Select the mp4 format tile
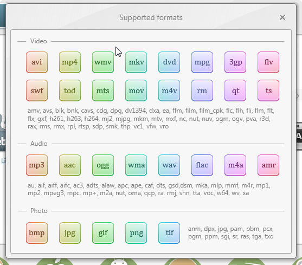This screenshot has width=302, height=265. tap(70, 62)
